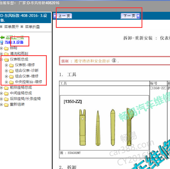This screenshot has width=170, height=169.
Task: Open the 清洗和雨刮 category
Action: [19, 54]
